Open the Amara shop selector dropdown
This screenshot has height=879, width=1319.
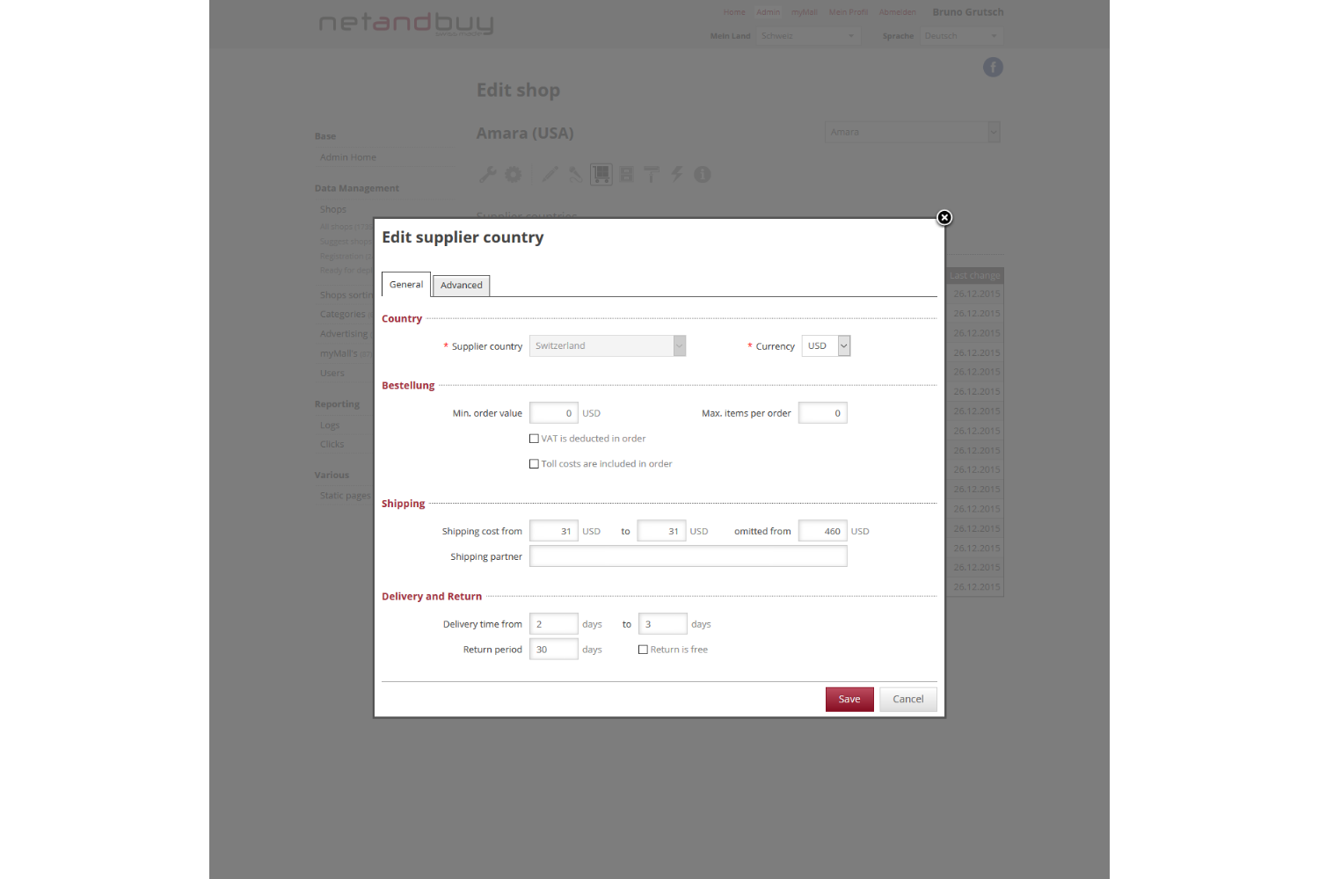(993, 132)
